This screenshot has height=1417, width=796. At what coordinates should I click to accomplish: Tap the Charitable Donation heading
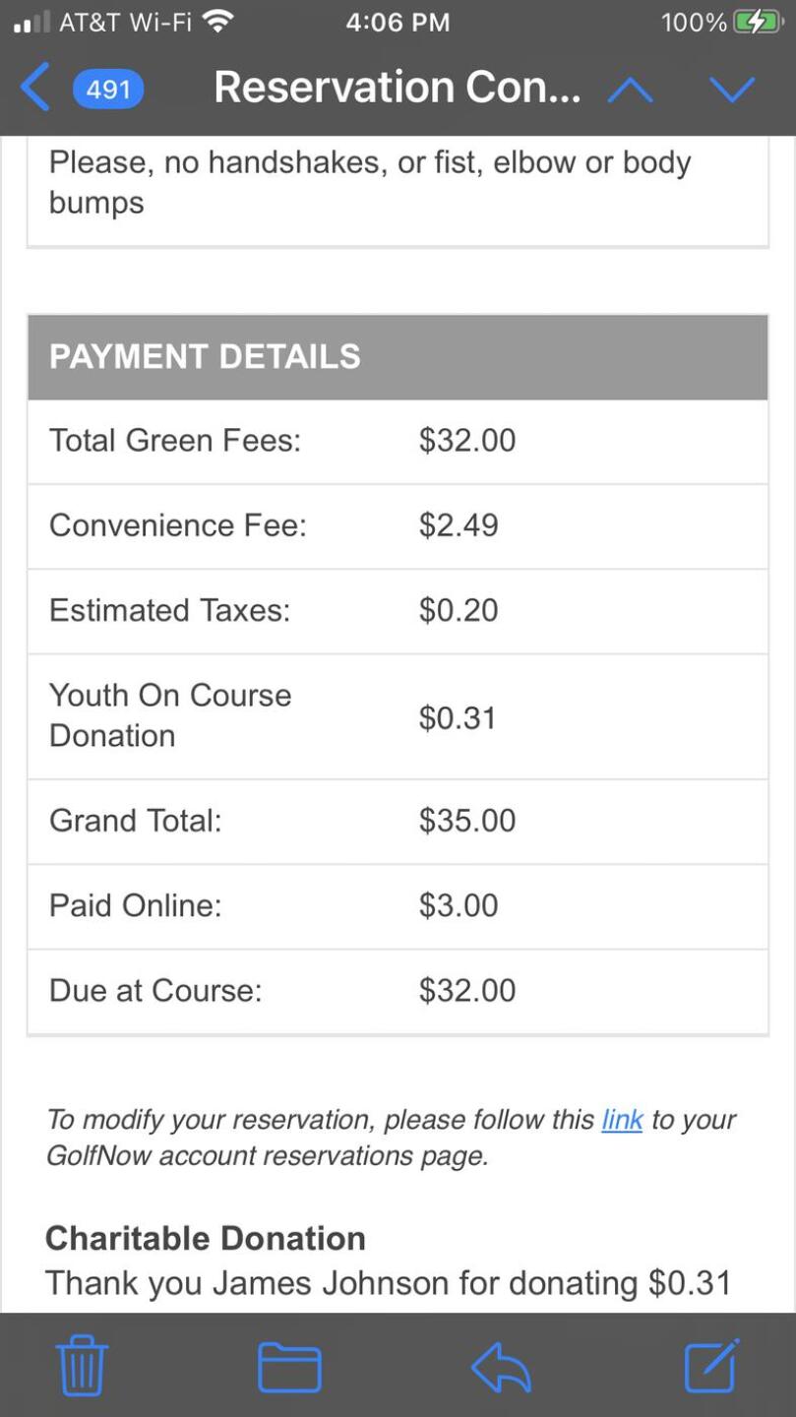point(206,1238)
